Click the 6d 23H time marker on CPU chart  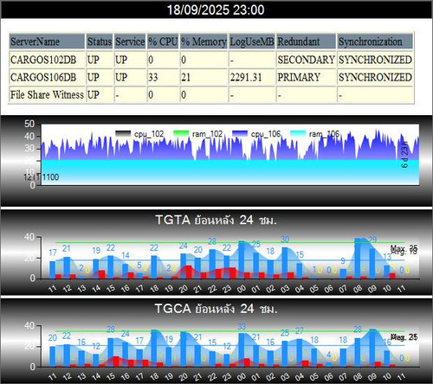pyautogui.click(x=404, y=155)
